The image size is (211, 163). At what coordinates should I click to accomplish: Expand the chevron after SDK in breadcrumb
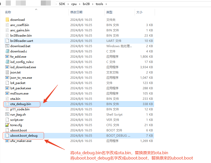coord(68,4)
